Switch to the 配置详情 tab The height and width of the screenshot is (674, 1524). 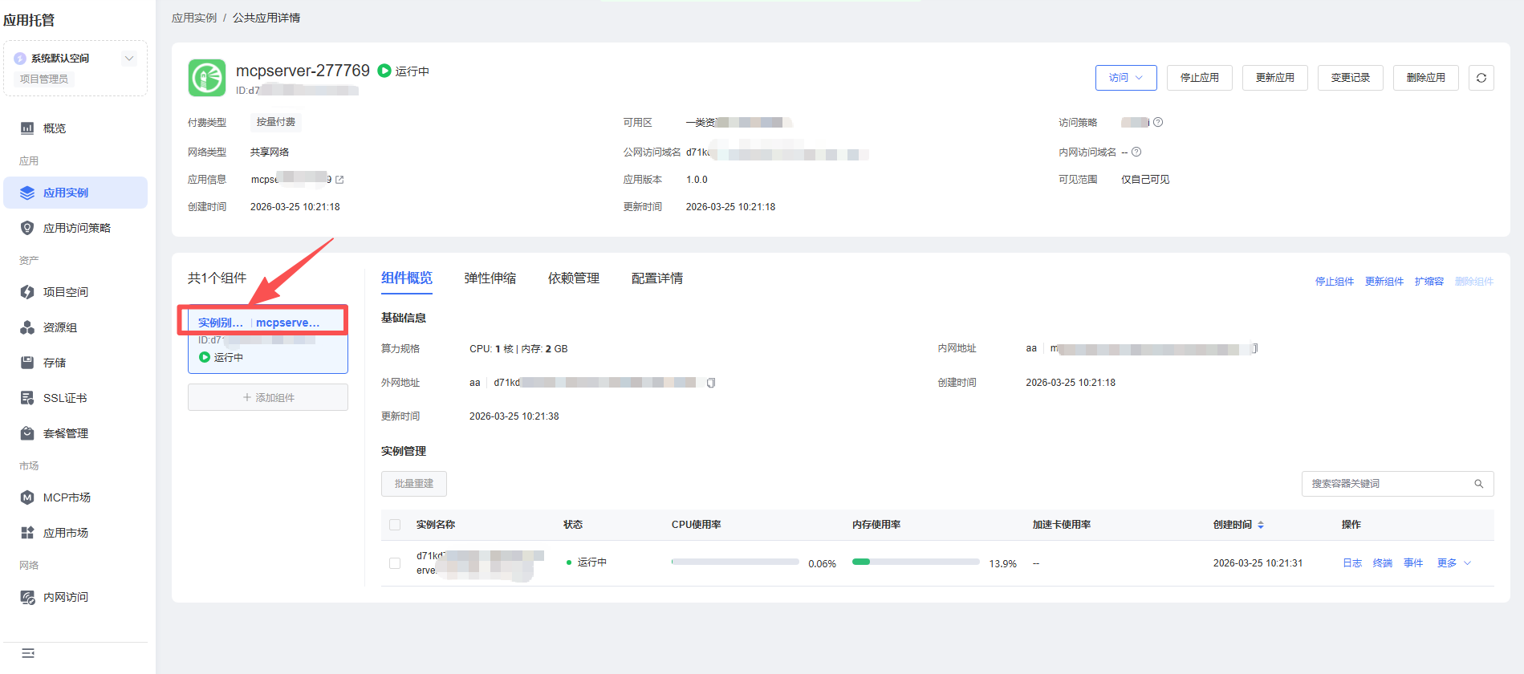pyautogui.click(x=656, y=278)
